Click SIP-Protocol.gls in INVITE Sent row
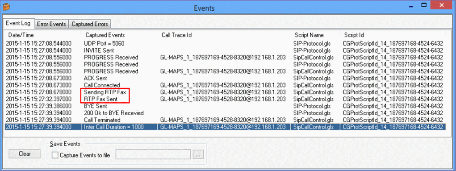 click(312, 50)
